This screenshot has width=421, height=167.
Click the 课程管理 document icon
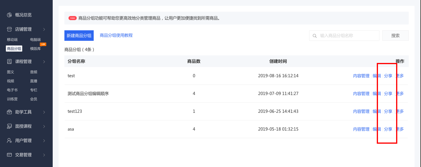[x=9, y=61]
